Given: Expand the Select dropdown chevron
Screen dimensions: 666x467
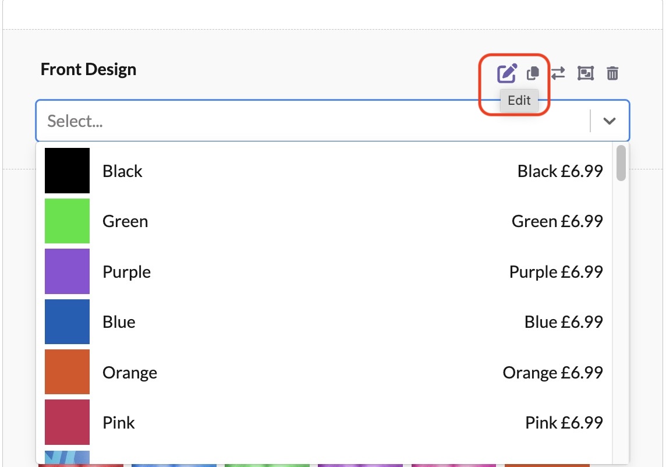Looking at the screenshot, I should pos(610,121).
